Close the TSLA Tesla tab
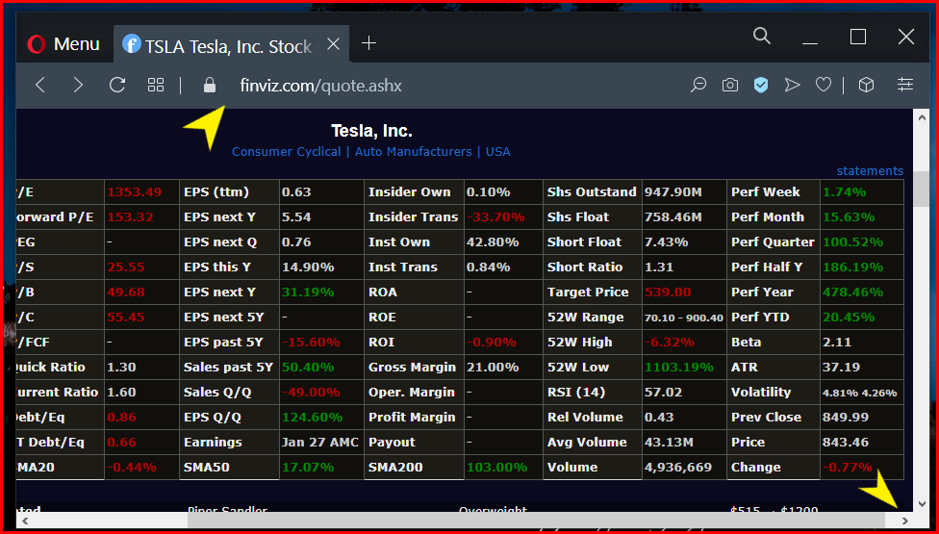Image resolution: width=939 pixels, height=534 pixels. tap(333, 43)
